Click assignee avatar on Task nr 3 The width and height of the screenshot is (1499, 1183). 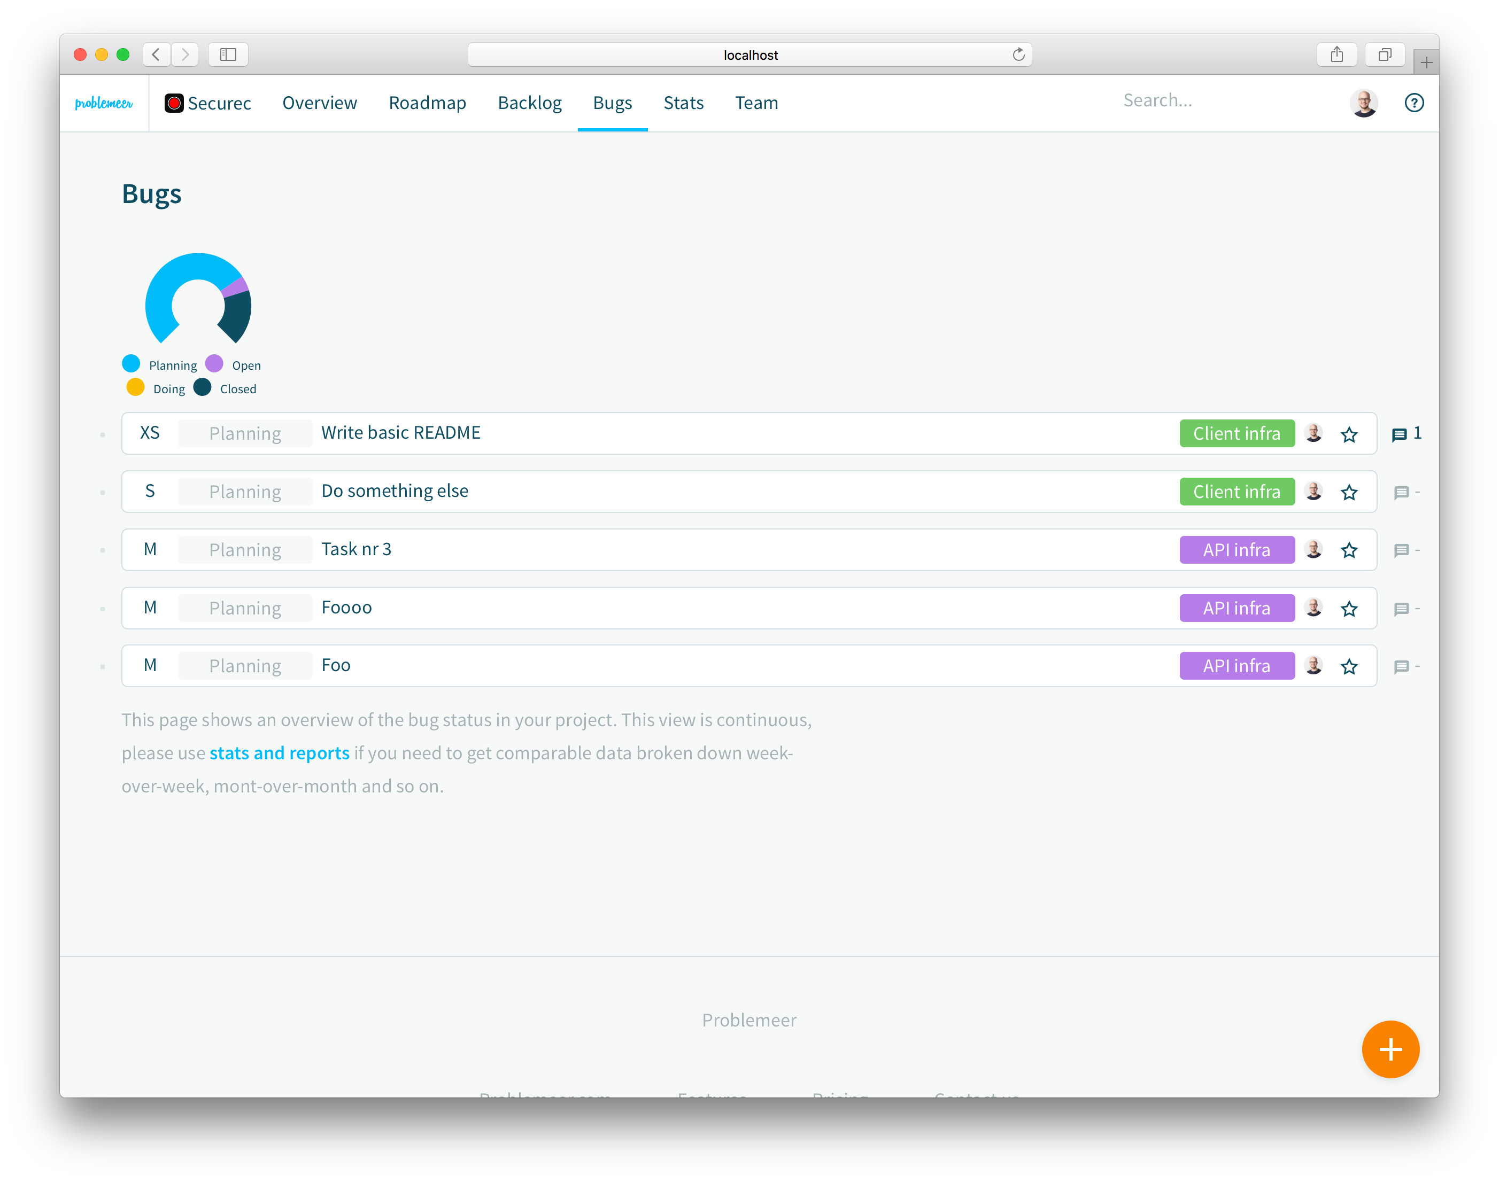[1313, 550]
